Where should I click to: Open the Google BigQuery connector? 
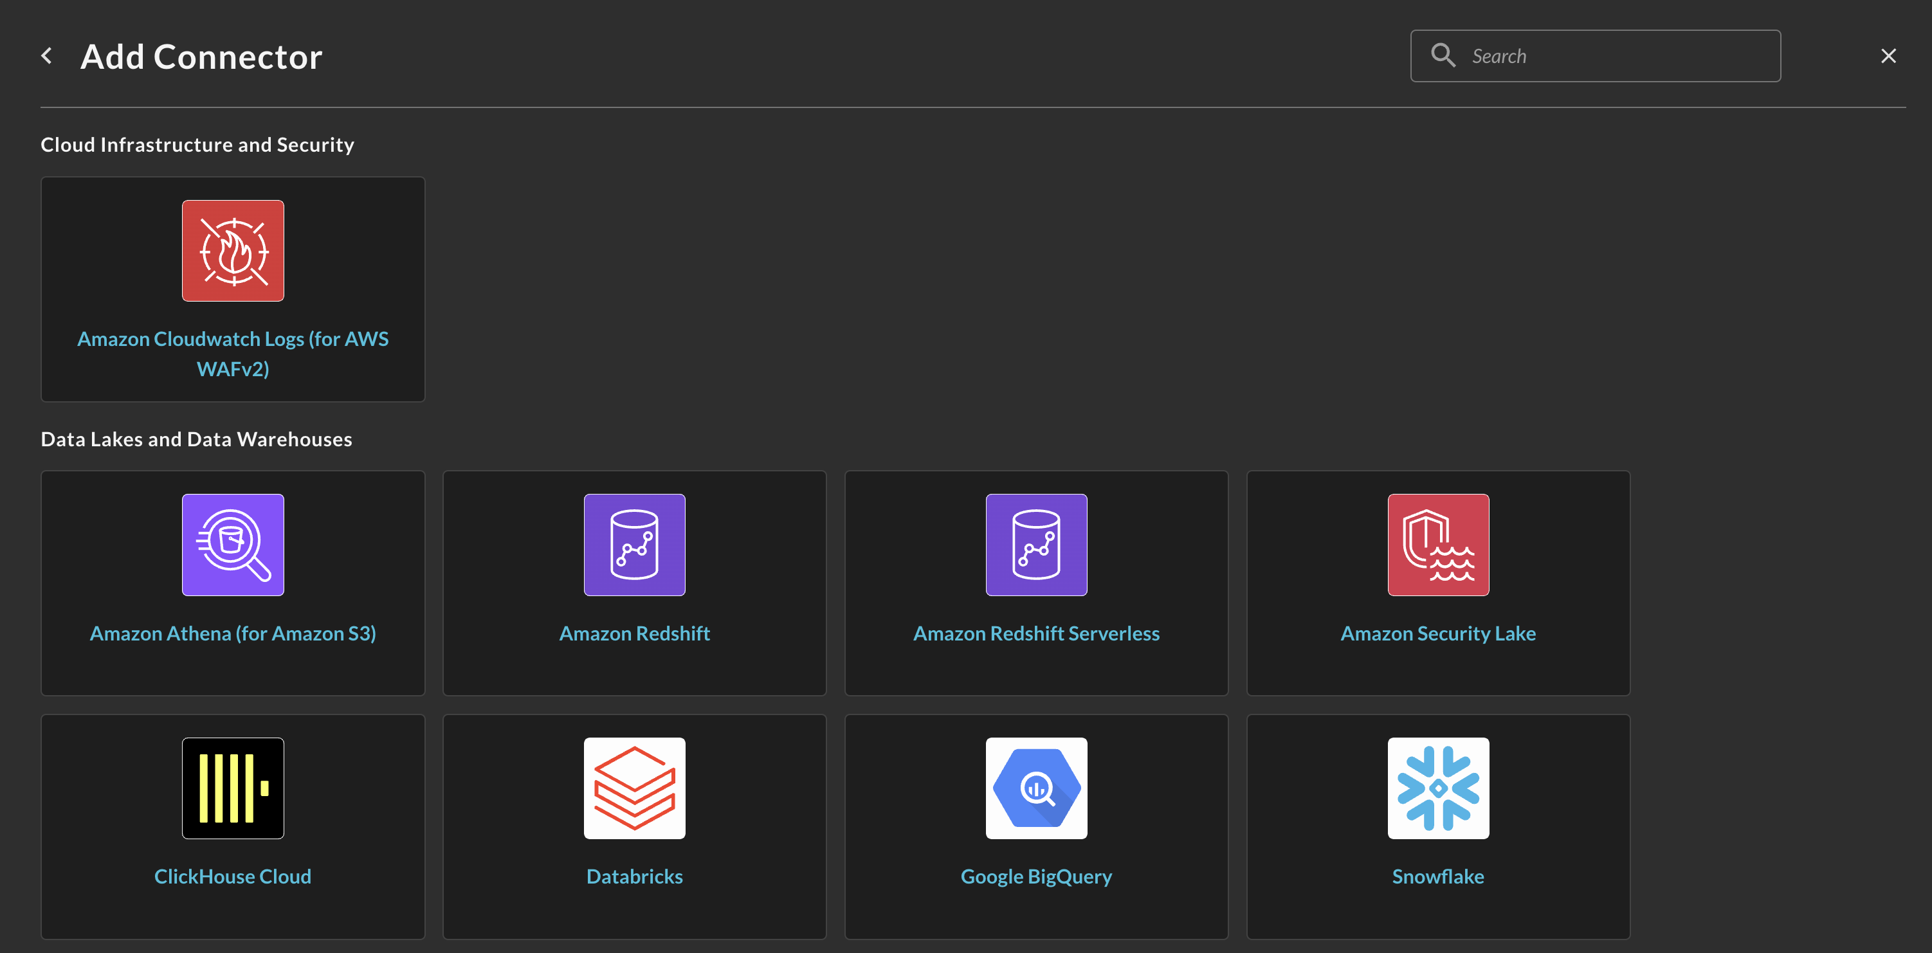tap(1035, 825)
